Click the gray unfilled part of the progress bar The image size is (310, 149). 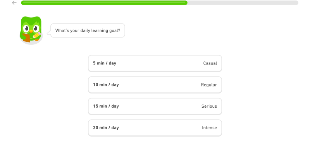243,3
